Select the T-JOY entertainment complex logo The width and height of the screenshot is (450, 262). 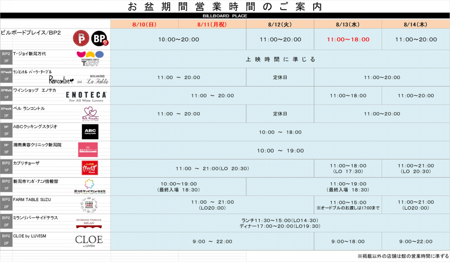point(90,59)
